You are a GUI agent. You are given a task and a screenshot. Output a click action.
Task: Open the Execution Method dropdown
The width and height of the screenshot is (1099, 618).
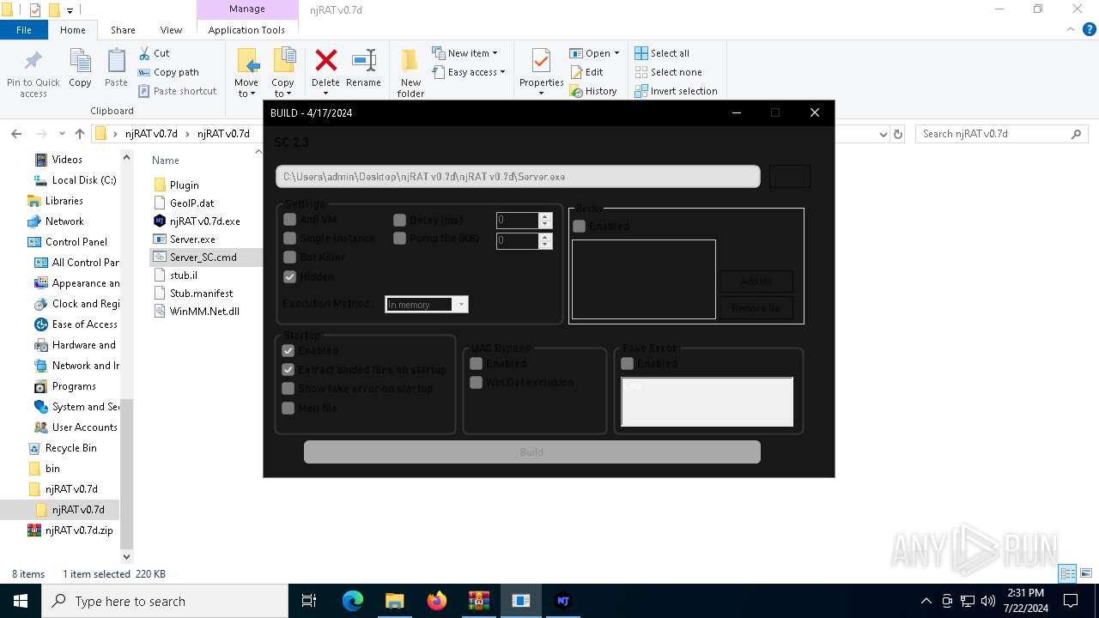pyautogui.click(x=461, y=305)
